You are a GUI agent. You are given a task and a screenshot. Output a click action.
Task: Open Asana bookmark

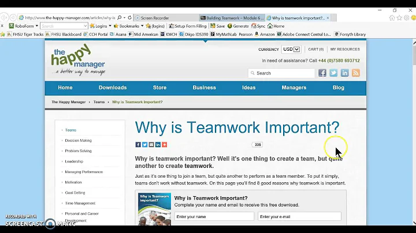[x=118, y=34]
